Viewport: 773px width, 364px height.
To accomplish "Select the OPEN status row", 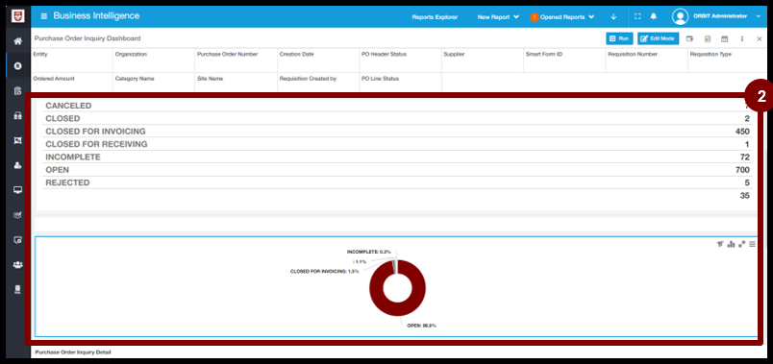I will click(397, 169).
